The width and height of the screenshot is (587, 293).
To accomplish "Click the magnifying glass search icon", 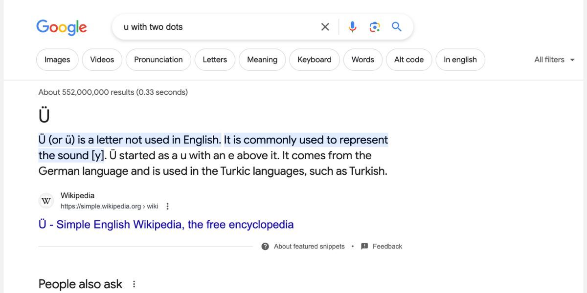I will coord(396,27).
